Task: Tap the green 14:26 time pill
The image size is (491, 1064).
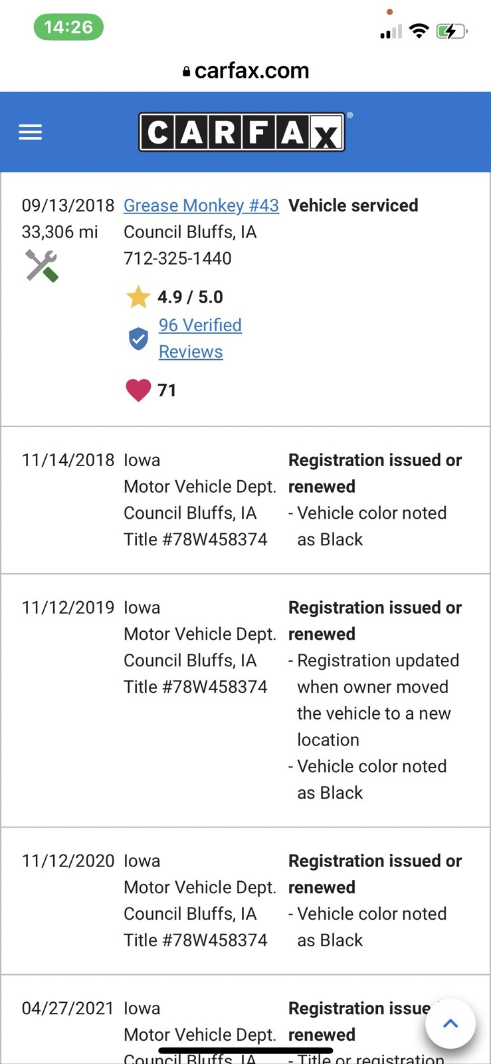Action: [68, 27]
